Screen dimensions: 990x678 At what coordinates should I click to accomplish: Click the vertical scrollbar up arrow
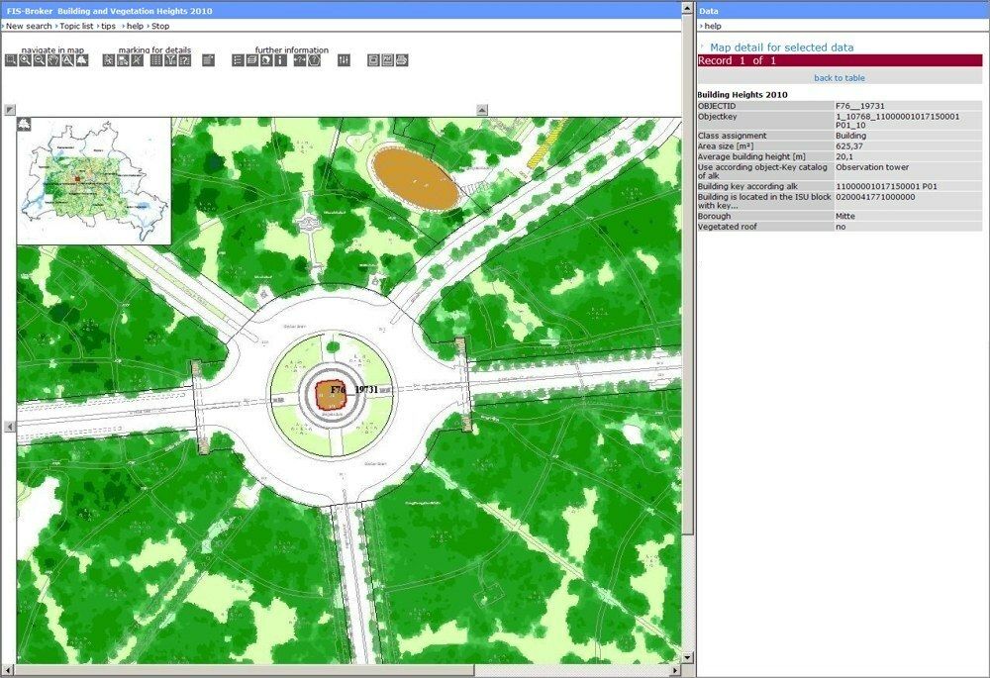pyautogui.click(x=688, y=8)
